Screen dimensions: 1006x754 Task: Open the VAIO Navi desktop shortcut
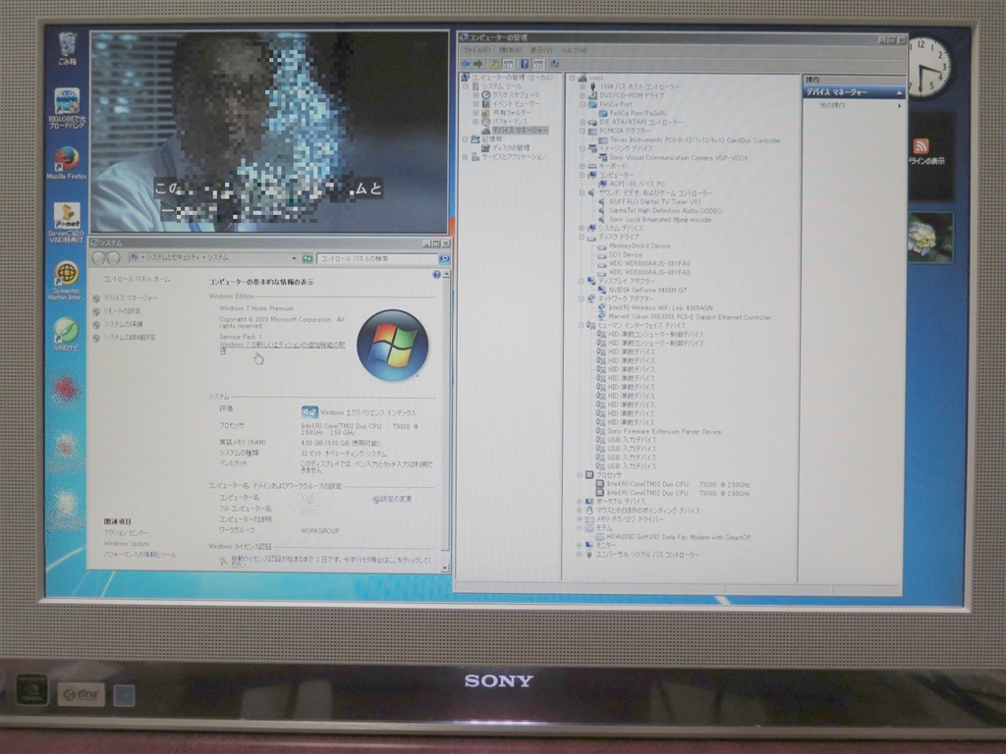(66, 334)
